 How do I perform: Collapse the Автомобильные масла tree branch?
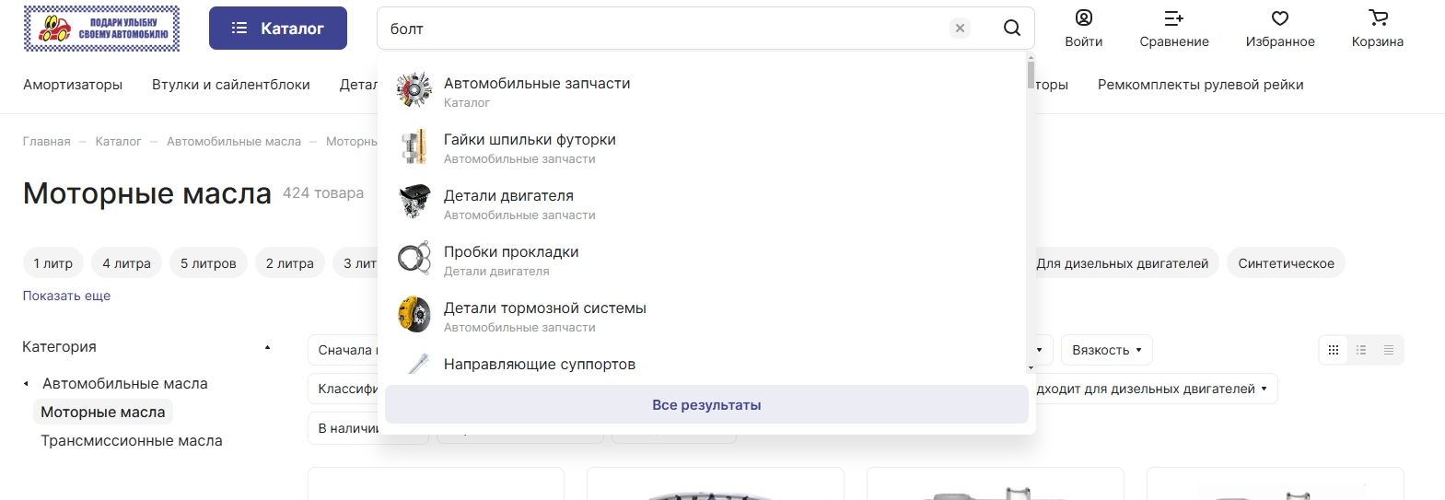click(x=26, y=384)
